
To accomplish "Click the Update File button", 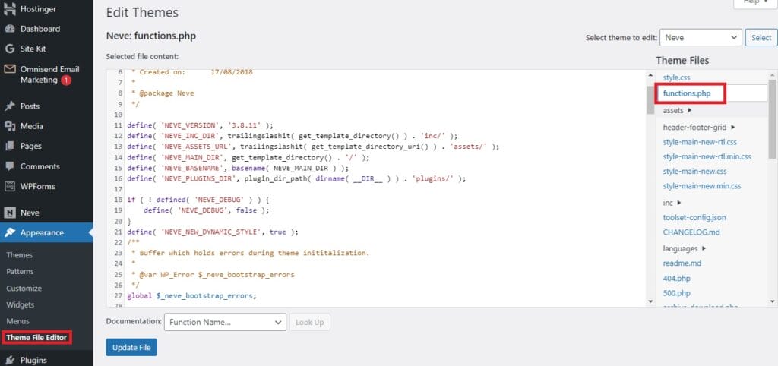I will (x=131, y=348).
